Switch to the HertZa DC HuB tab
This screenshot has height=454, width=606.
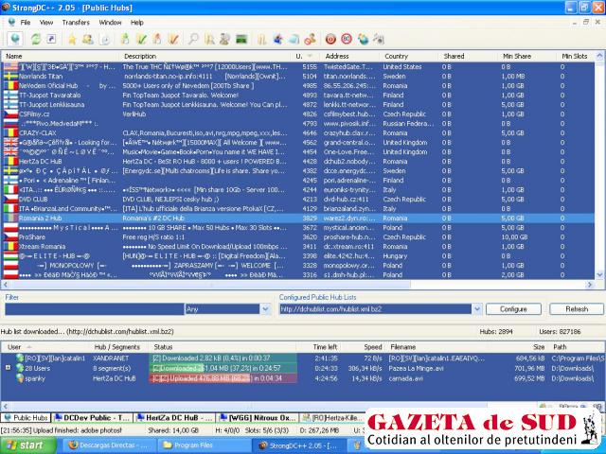click(174, 418)
